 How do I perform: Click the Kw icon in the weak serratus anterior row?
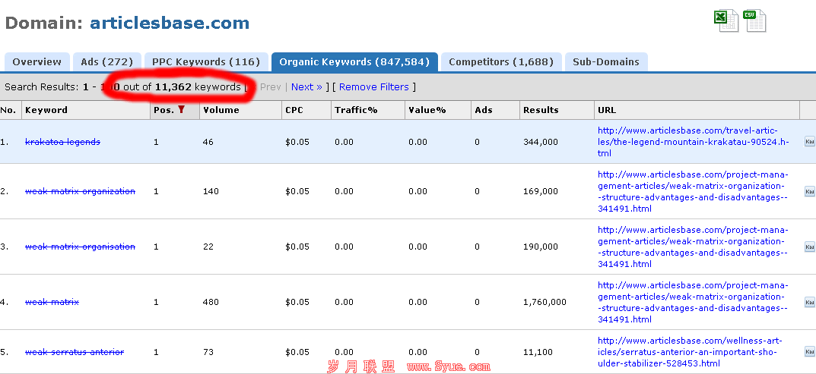click(x=809, y=352)
